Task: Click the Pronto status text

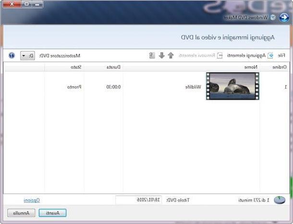Action: point(74,87)
